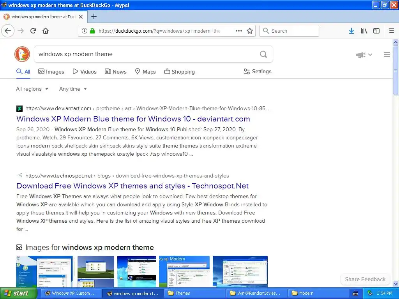Open the downloads arrow panel
Image resolution: width=399 pixels, height=299 pixels.
click(x=351, y=31)
